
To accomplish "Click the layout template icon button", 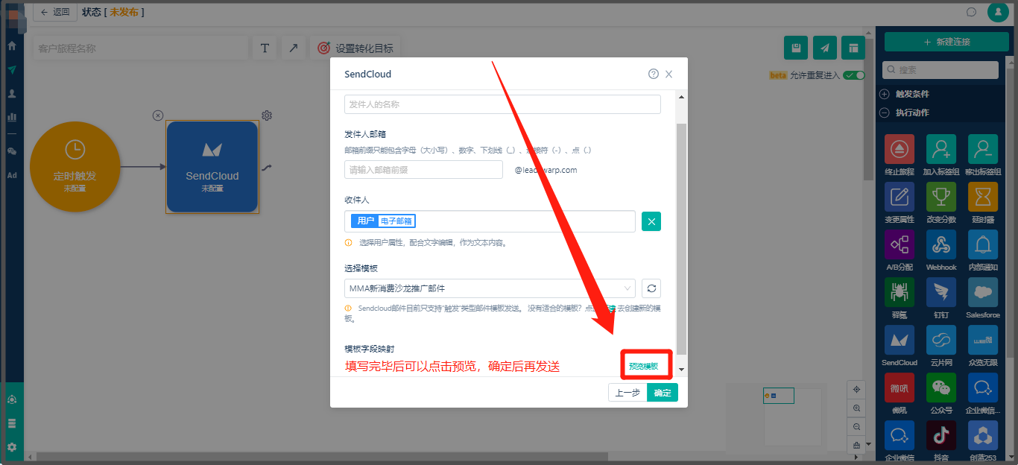I will [853, 48].
